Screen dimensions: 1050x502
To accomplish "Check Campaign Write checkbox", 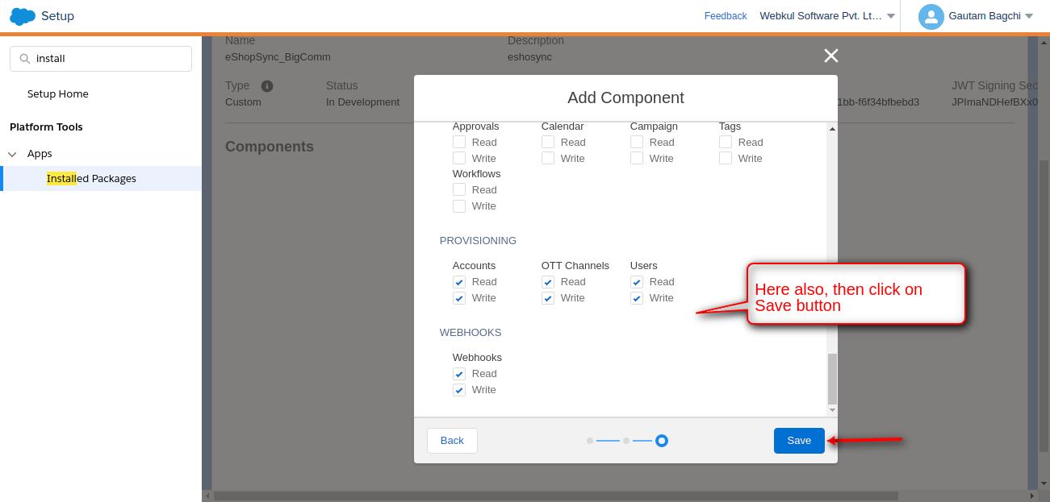I will [x=637, y=159].
